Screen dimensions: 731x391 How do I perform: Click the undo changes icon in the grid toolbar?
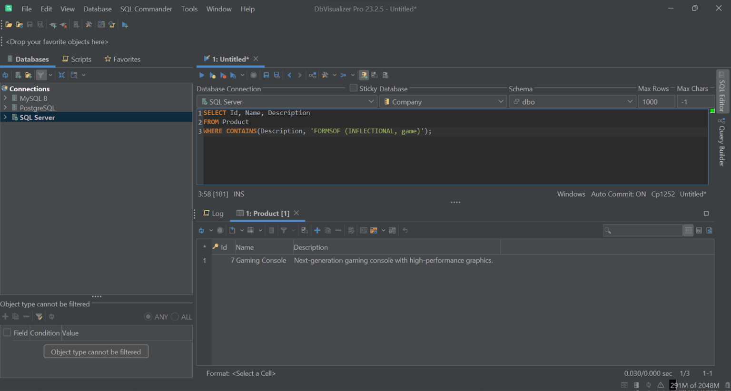coord(405,230)
